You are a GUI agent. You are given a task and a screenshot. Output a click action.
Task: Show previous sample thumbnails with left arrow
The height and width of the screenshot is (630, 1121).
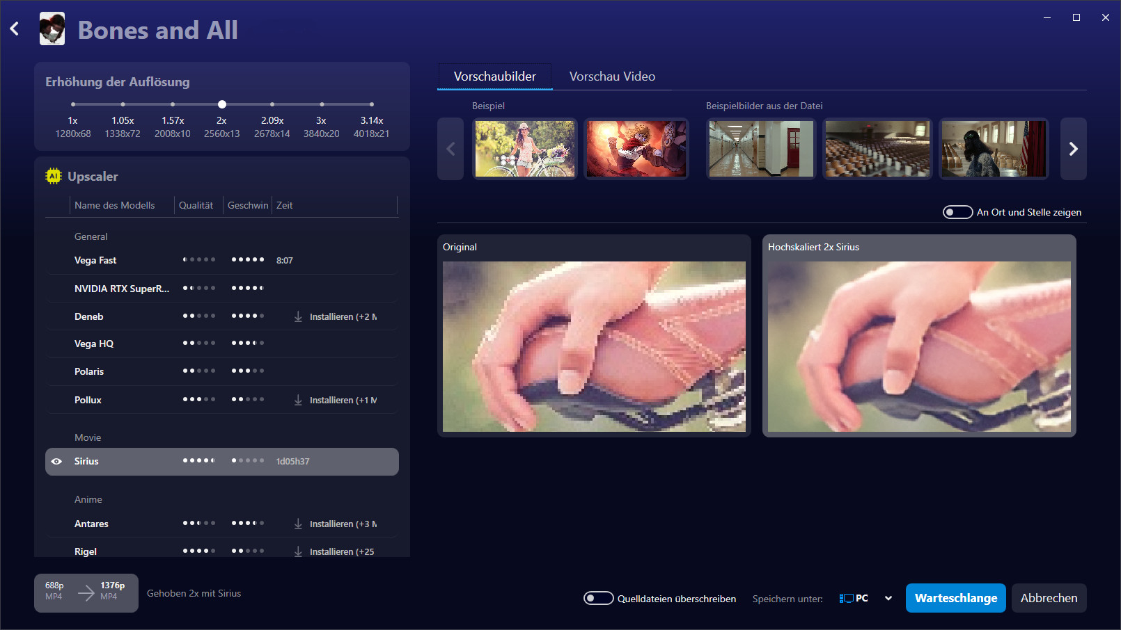click(450, 149)
